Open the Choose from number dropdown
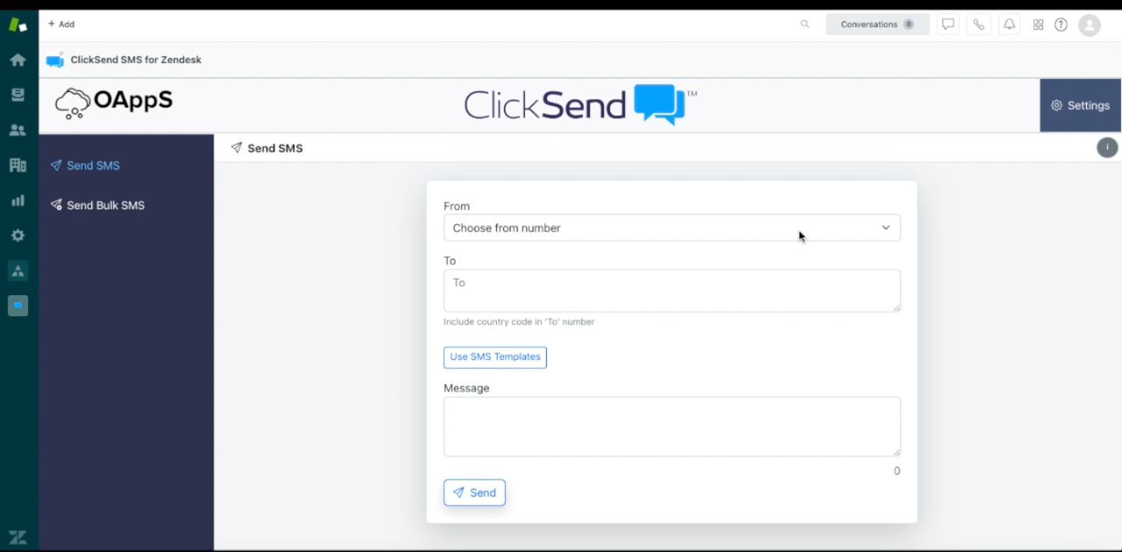The image size is (1122, 552). click(x=672, y=227)
